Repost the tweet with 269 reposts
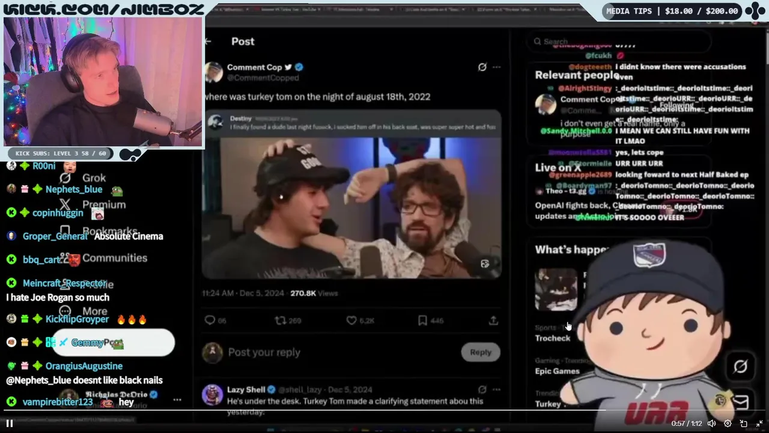Image resolution: width=769 pixels, height=433 pixels. [x=287, y=321]
